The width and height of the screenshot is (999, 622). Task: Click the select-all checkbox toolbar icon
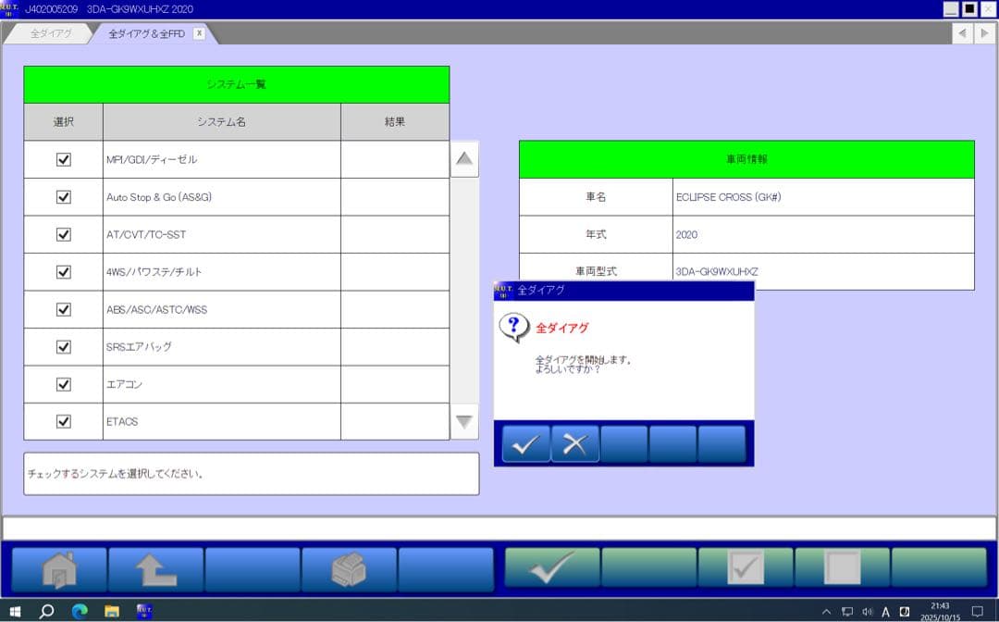(746, 568)
